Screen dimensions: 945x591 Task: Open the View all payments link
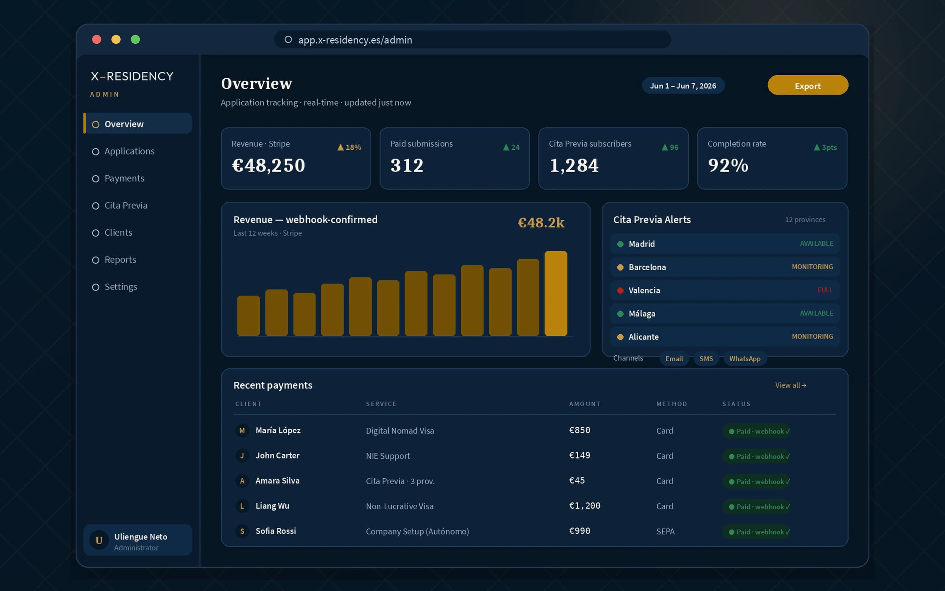click(791, 385)
